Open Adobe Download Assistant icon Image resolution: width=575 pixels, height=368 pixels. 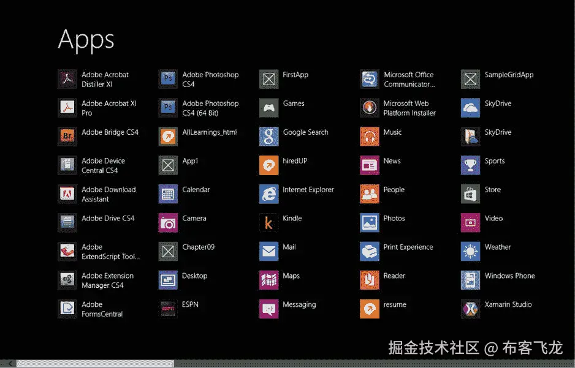pos(67,194)
